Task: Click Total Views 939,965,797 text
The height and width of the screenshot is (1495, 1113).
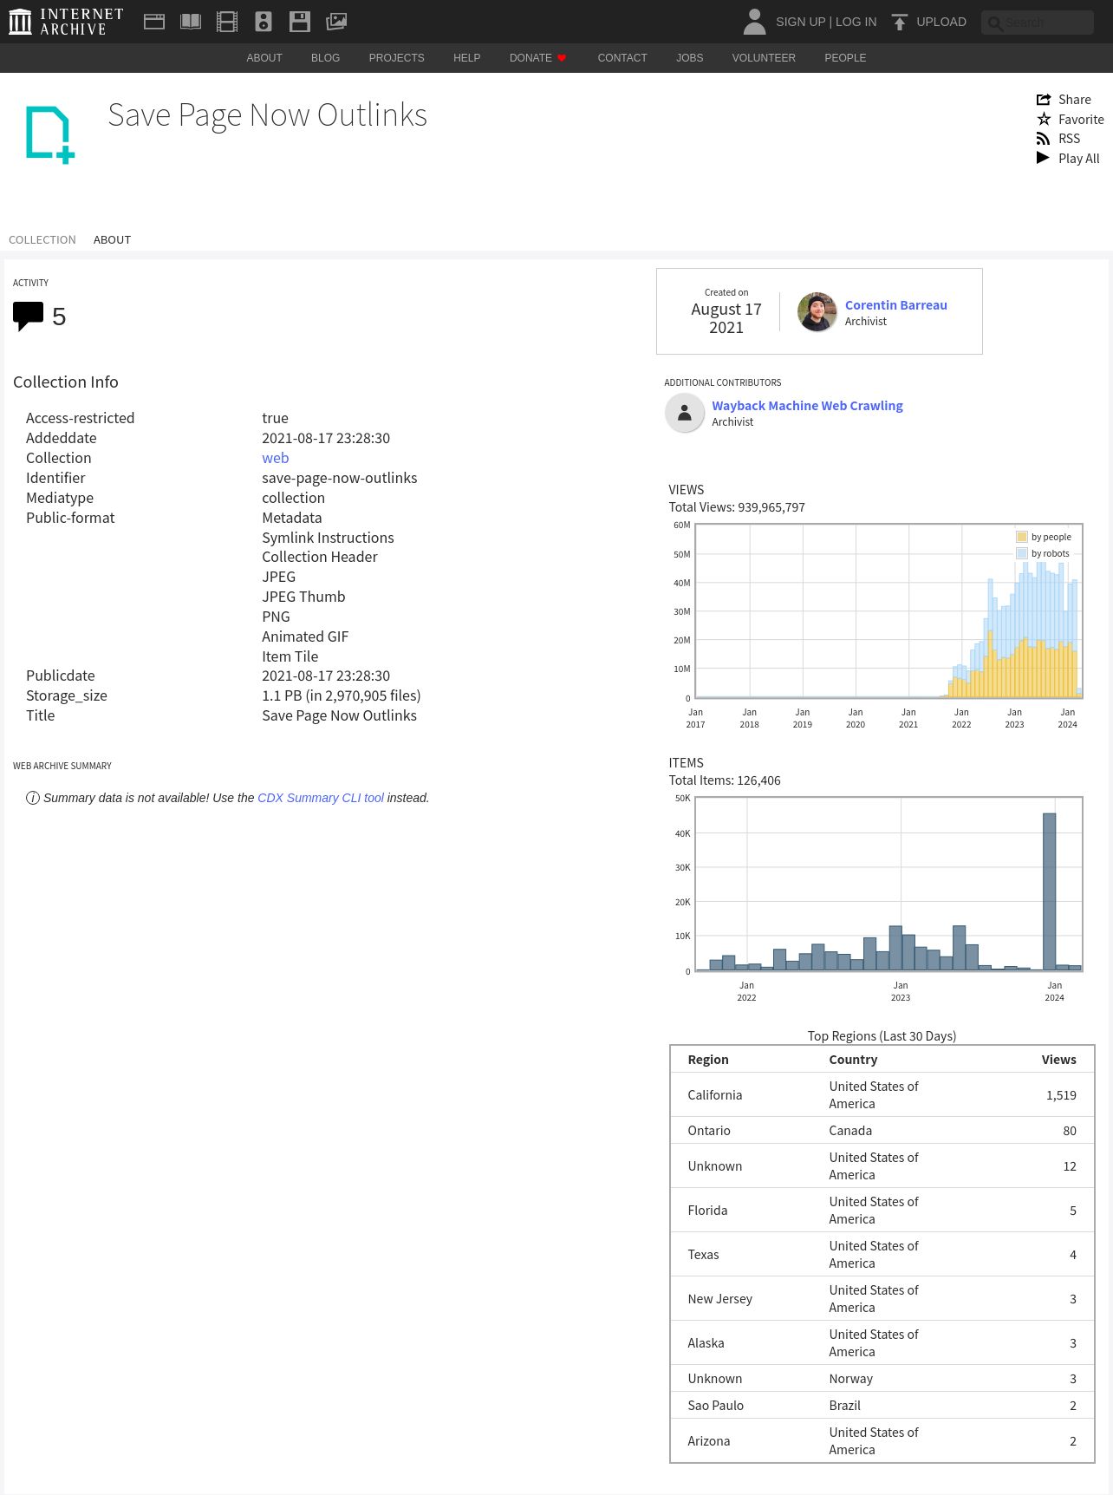Action: click(x=737, y=507)
